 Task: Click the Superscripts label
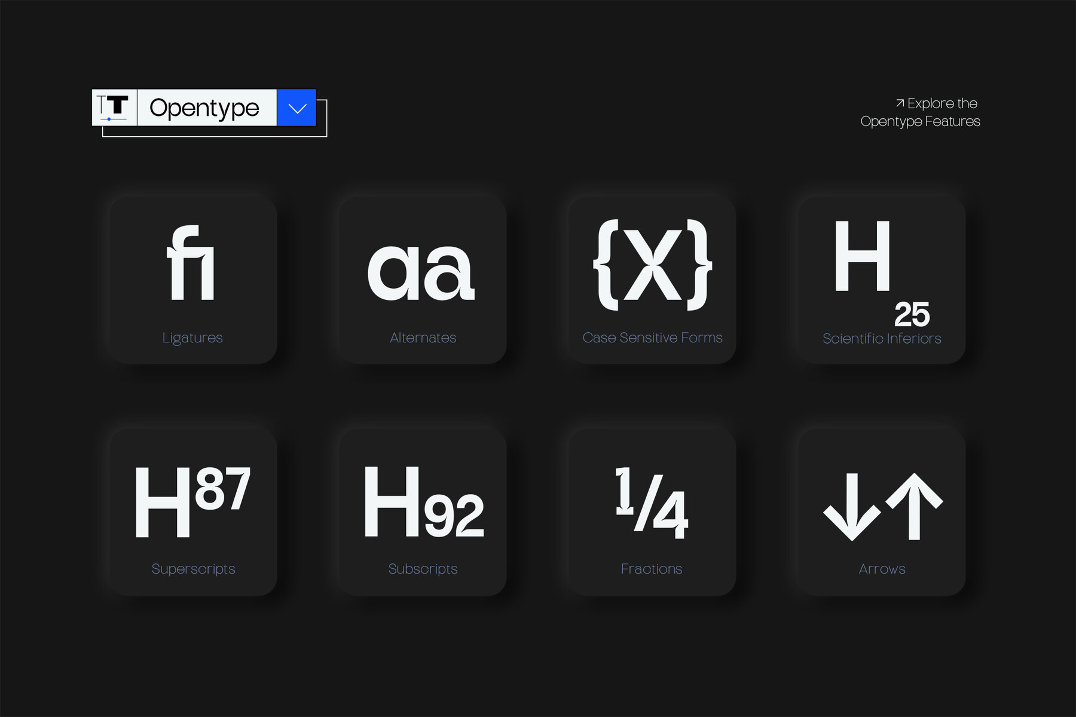[193, 569]
